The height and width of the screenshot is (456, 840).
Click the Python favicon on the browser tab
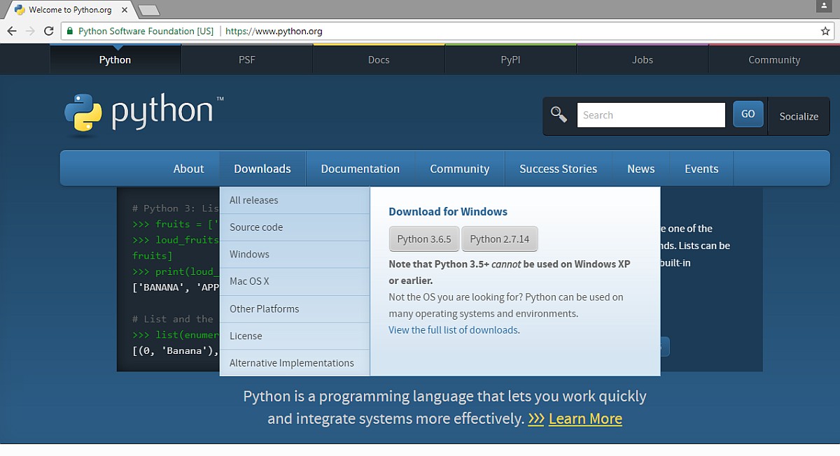pyautogui.click(x=20, y=10)
